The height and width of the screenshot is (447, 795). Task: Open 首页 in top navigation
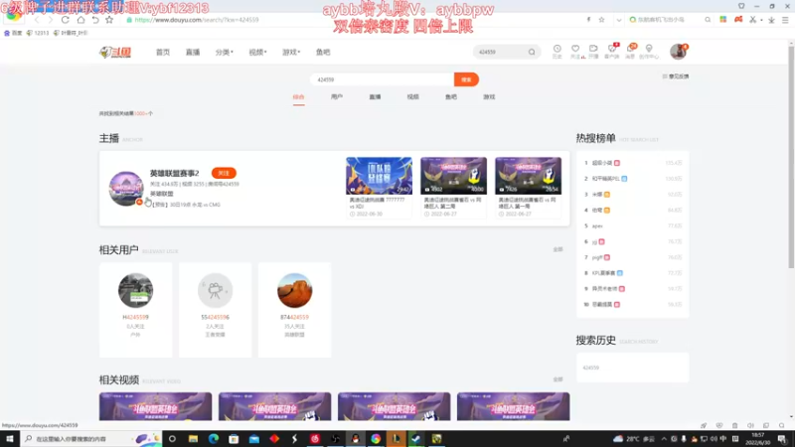tap(163, 53)
